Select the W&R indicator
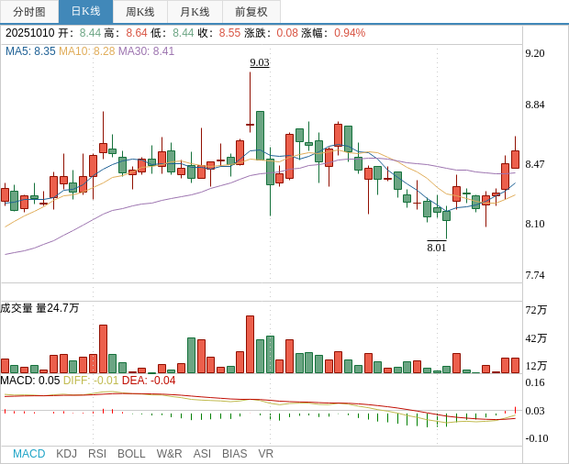 tap(169, 454)
